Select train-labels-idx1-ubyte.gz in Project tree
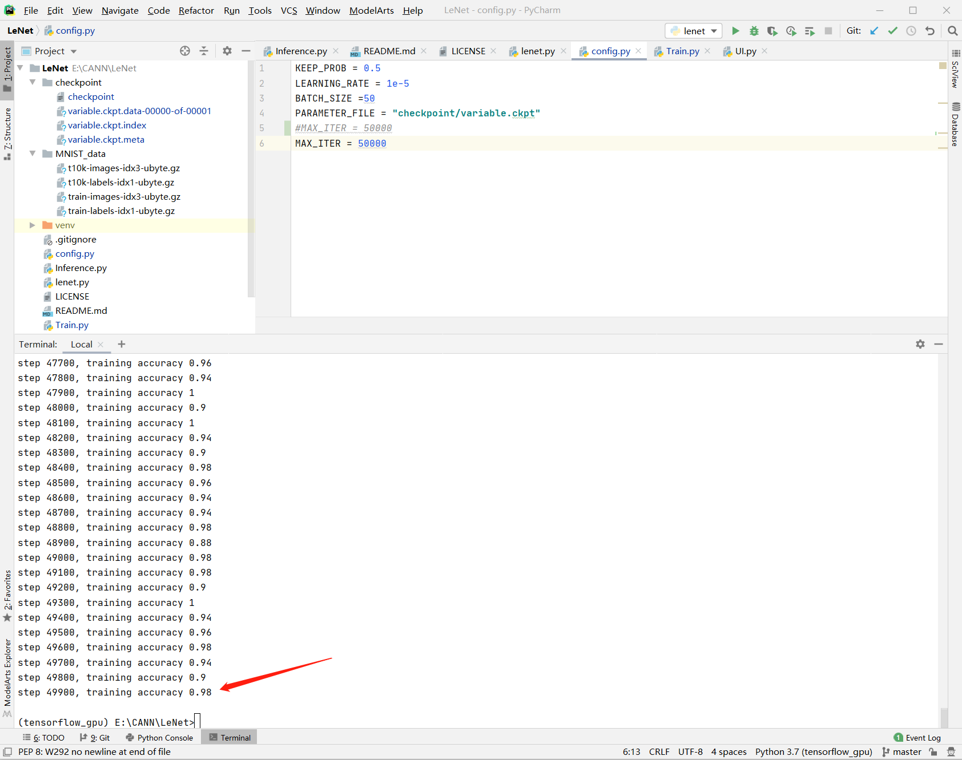 121,211
